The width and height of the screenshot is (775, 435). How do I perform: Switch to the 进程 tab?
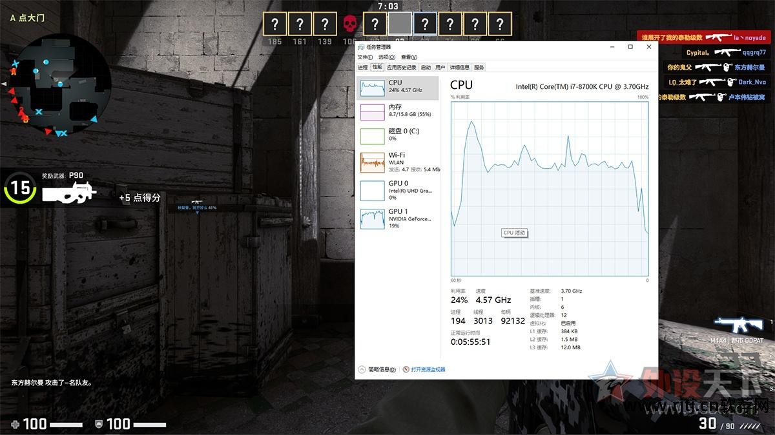click(362, 67)
